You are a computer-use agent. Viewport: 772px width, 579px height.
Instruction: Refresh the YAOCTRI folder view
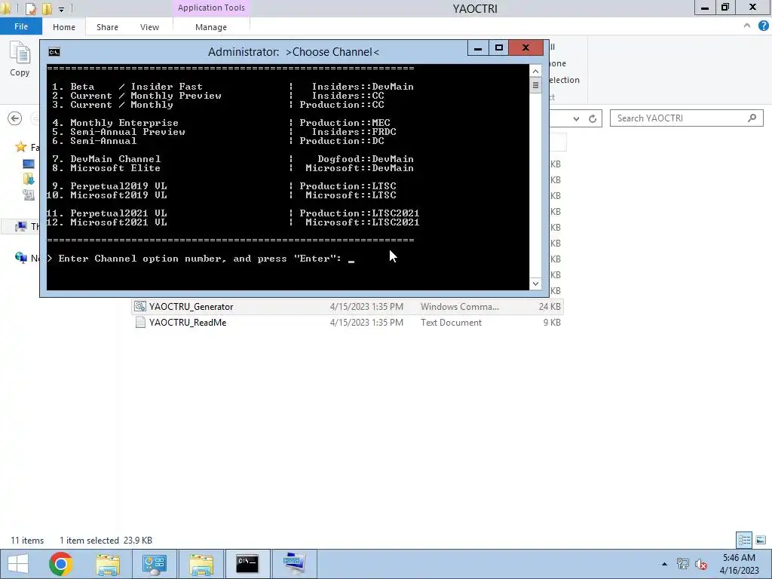[x=593, y=118]
